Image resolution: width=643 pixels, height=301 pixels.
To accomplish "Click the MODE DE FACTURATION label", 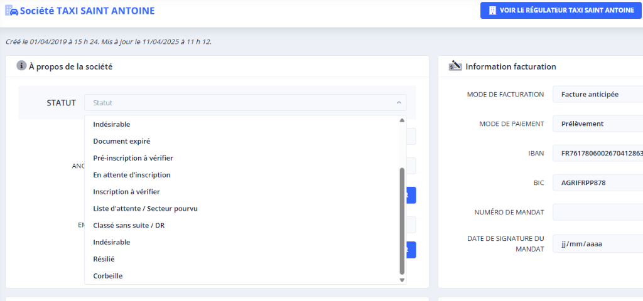I will coord(505,95).
